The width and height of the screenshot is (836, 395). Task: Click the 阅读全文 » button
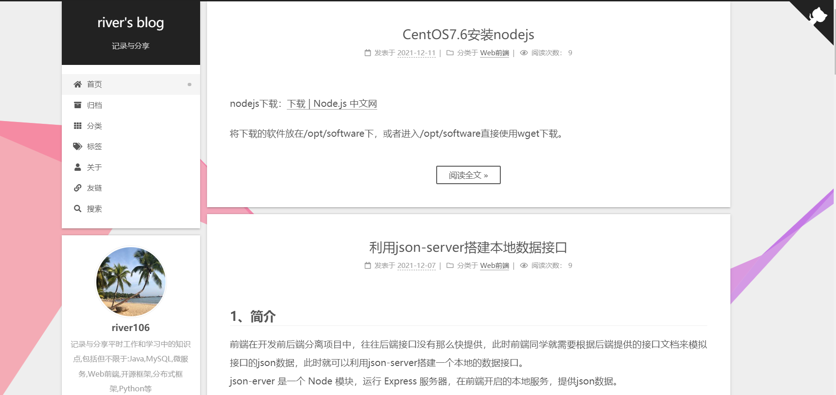click(x=468, y=175)
